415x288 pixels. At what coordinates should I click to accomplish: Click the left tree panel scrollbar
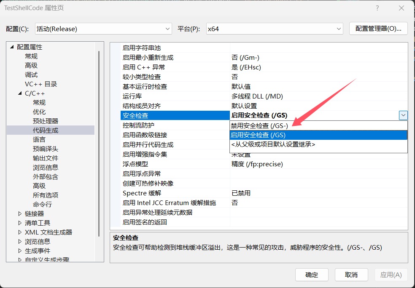tap(99, 143)
